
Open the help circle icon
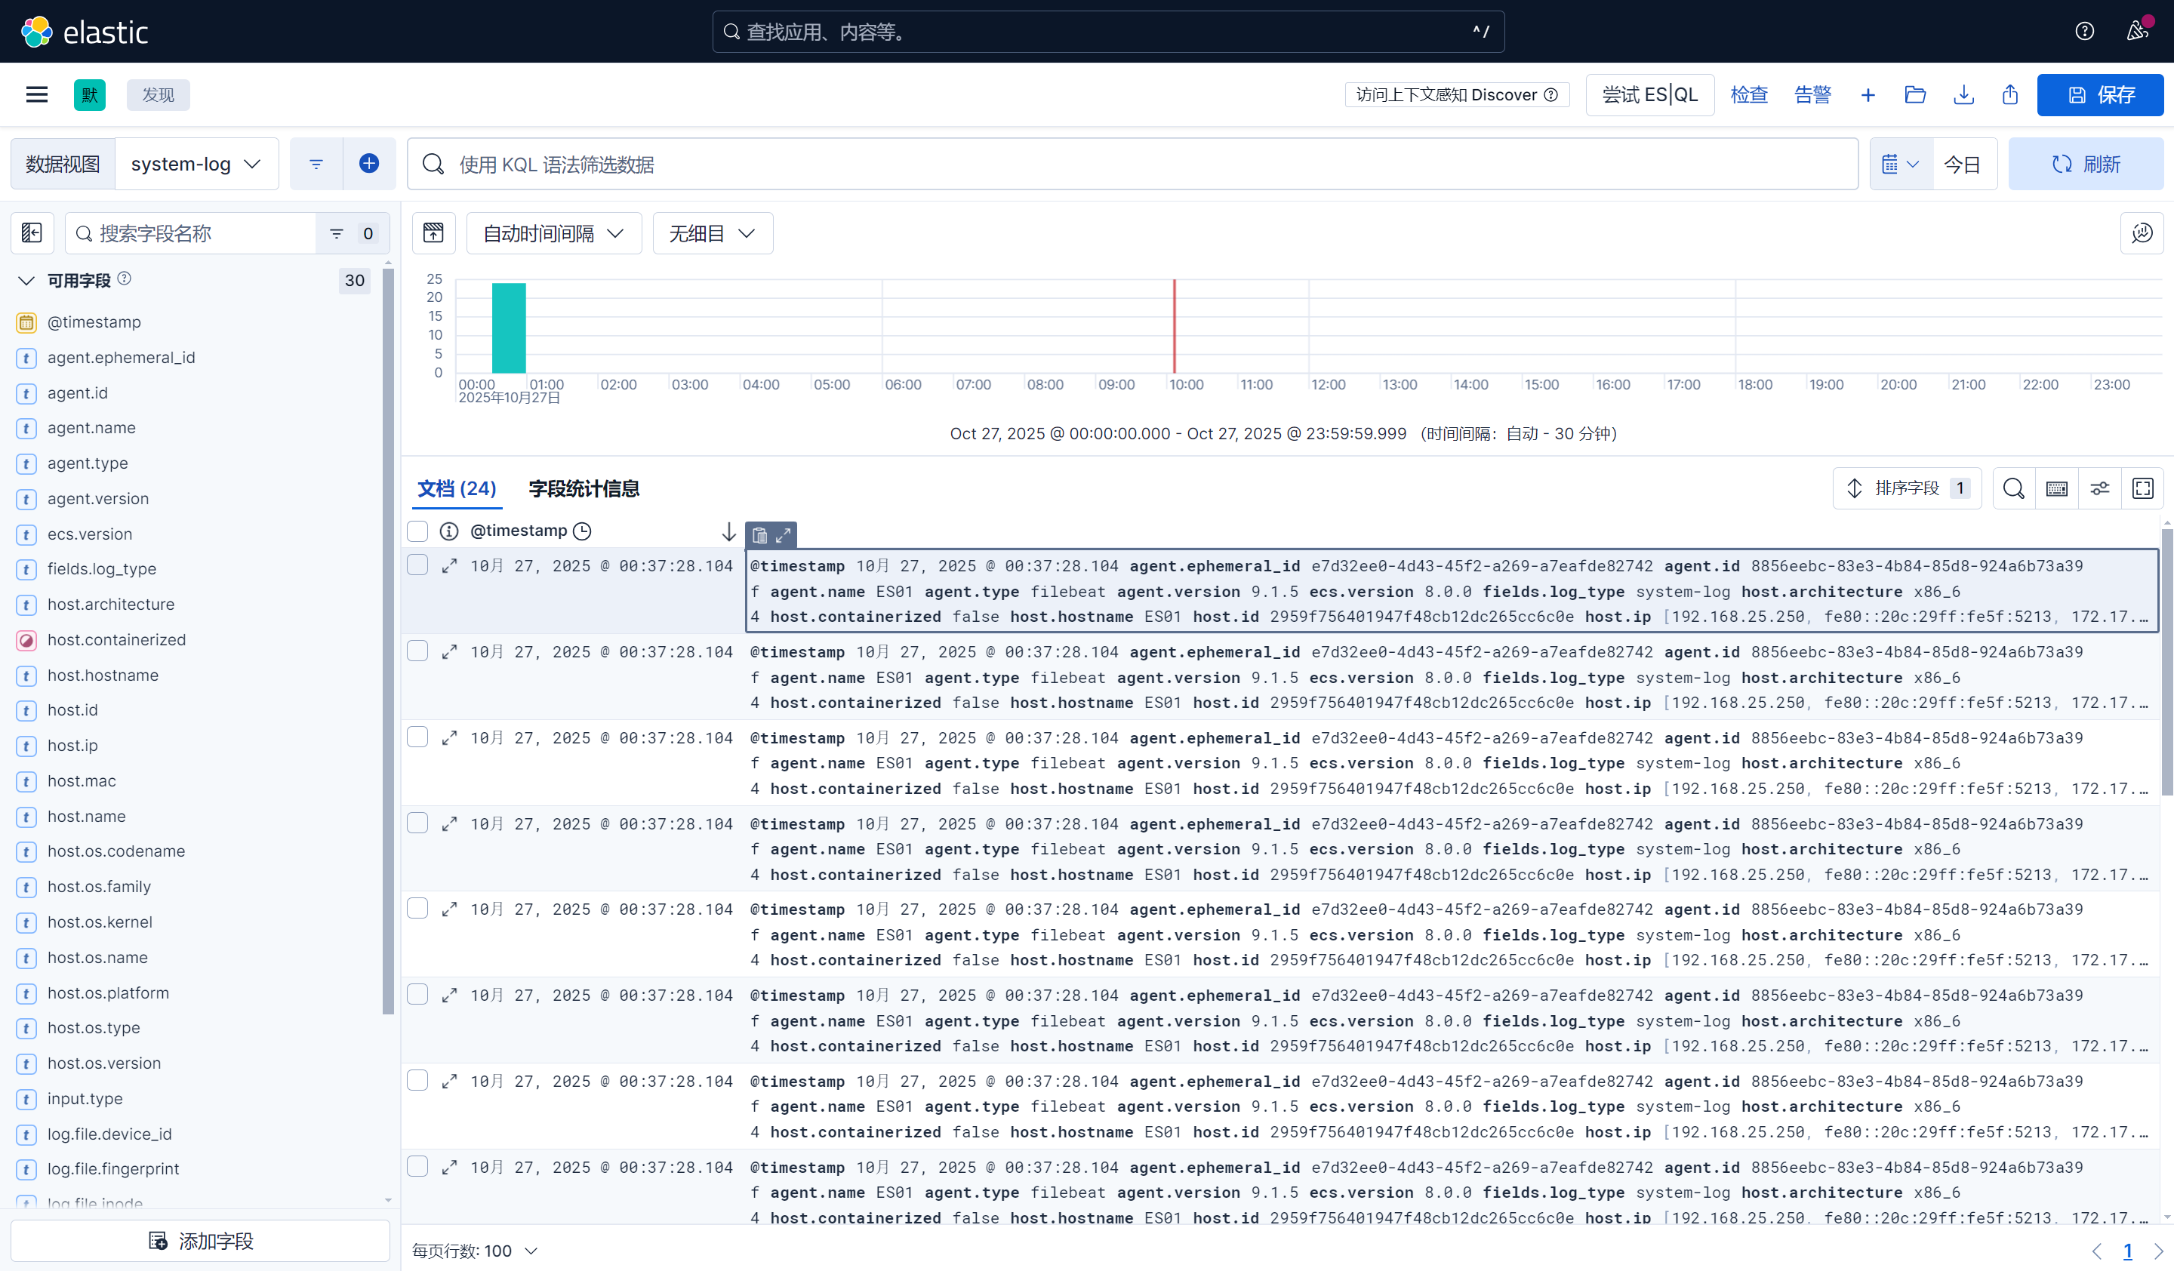2084,32
